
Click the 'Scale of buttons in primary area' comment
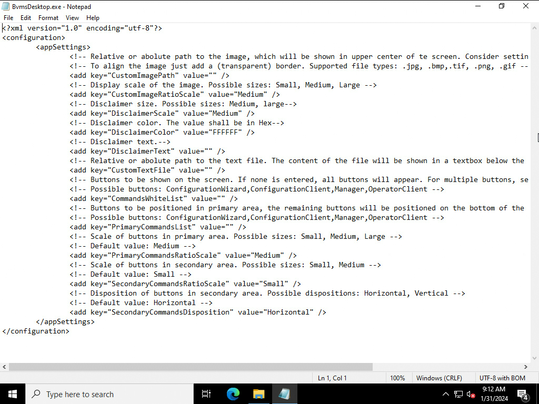236,236
